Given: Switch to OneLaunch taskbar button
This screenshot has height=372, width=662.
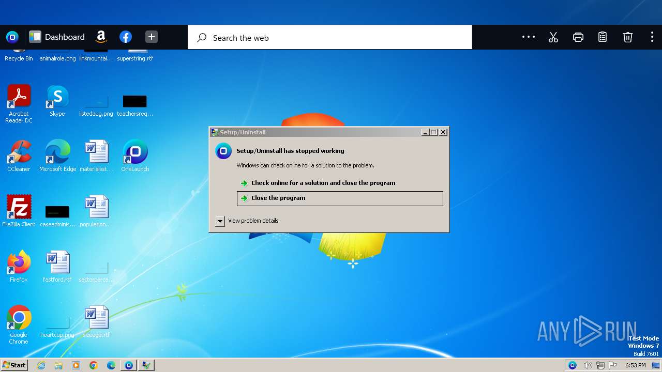Looking at the screenshot, I should (129, 365).
